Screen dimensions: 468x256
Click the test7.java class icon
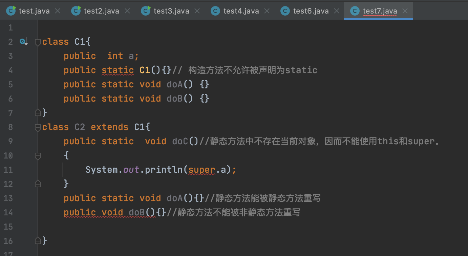pos(355,11)
